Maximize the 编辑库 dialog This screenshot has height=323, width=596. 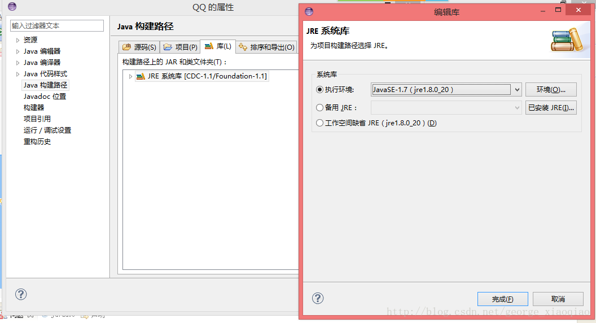(558, 10)
